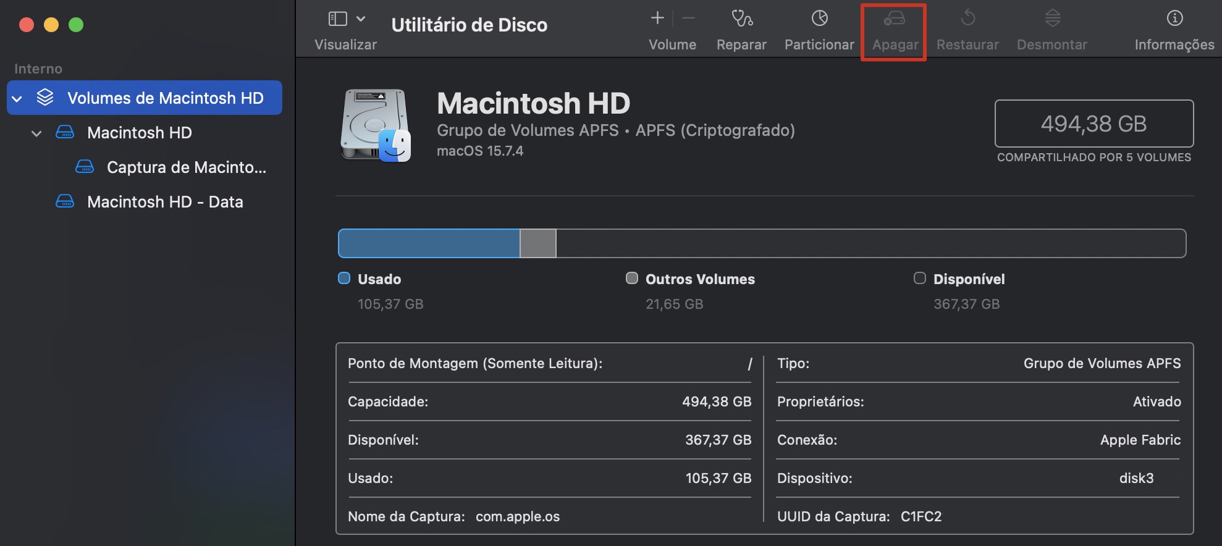This screenshot has width=1222, height=546.
Task: Remove volume with the minus icon
Action: [688, 18]
